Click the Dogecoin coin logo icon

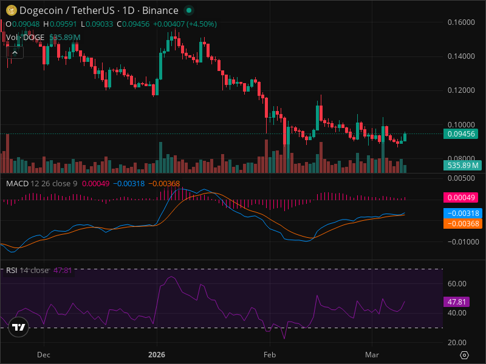(11, 10)
